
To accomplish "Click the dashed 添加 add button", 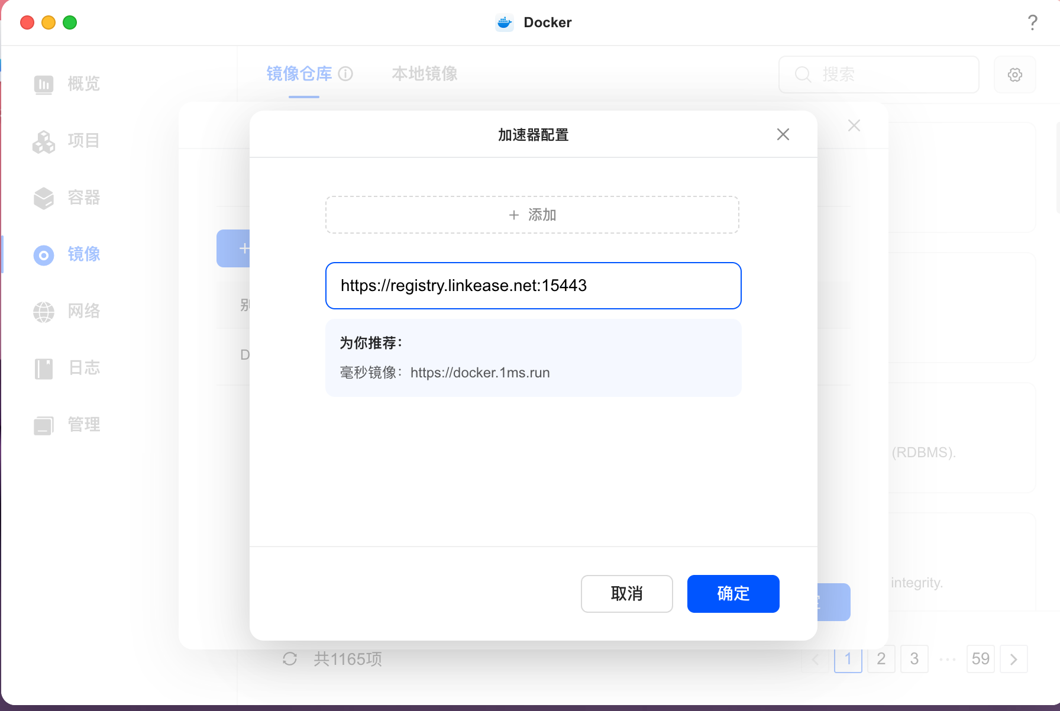I will [532, 215].
